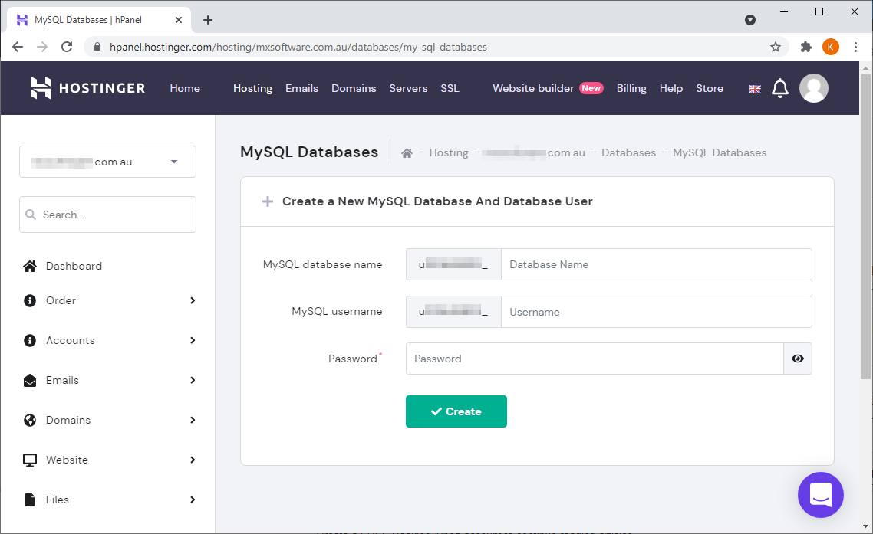Open Chrome three-dot menu
Screen dimensions: 873x534
(x=856, y=47)
